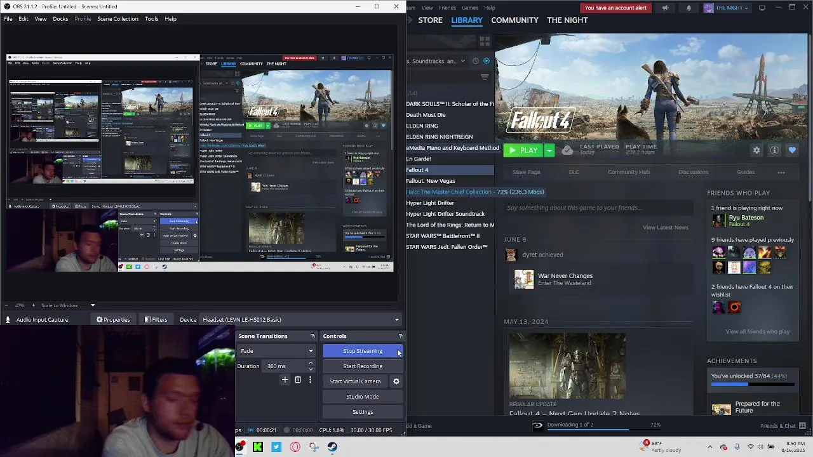
Task: Open audio source Filters
Action: point(156,320)
